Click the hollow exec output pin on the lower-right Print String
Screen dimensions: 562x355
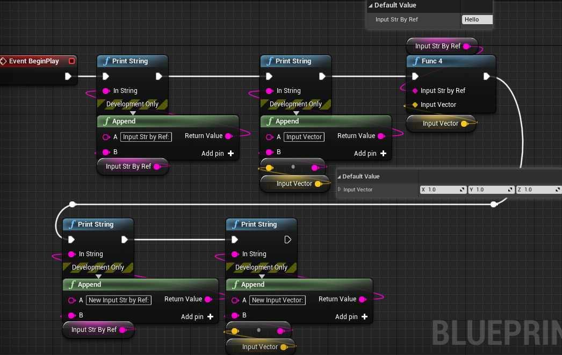[287, 240]
